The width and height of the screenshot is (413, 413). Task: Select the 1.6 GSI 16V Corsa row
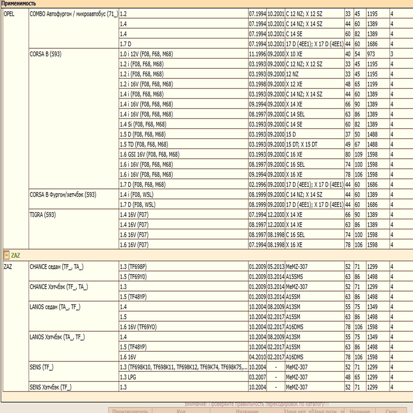tap(149, 155)
